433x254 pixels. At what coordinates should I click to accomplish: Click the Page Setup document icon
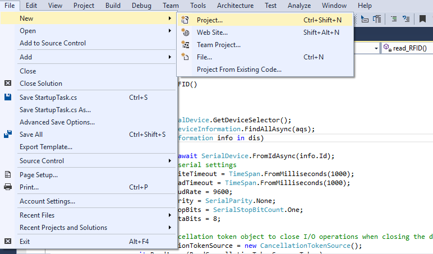8,175
